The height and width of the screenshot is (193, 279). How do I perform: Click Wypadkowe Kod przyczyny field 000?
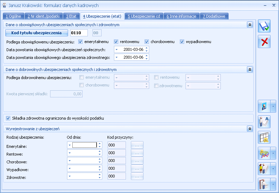click(116, 168)
